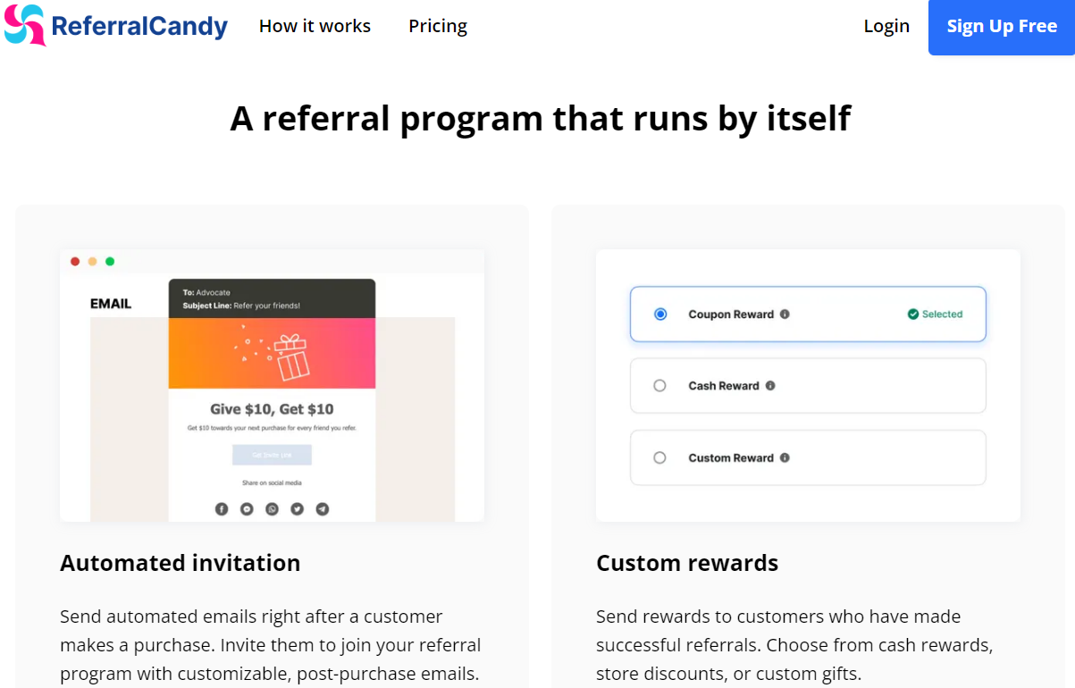Click the gift box illustration in the email
The height and width of the screenshot is (688, 1075).
[x=290, y=356]
